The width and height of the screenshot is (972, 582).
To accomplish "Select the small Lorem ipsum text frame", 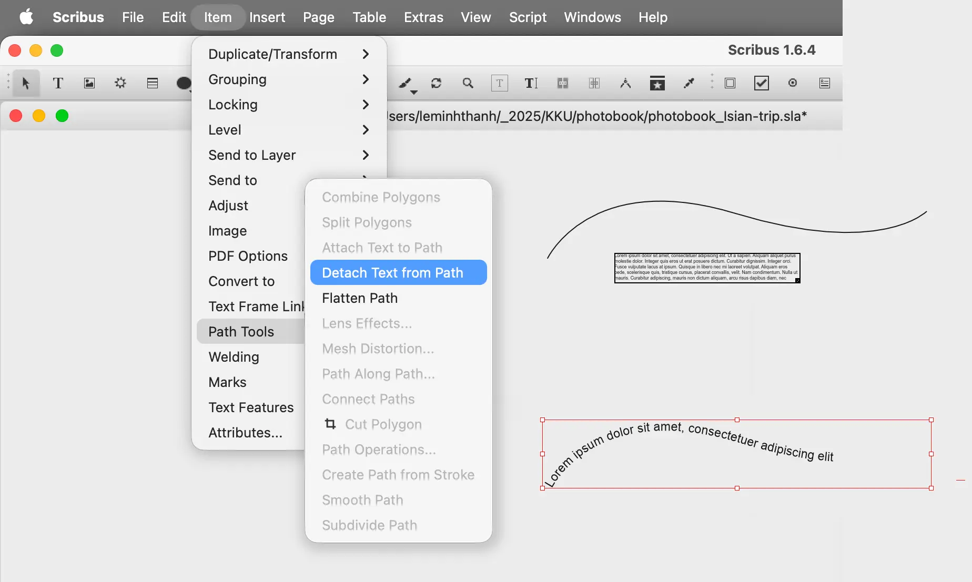I will [x=706, y=268].
